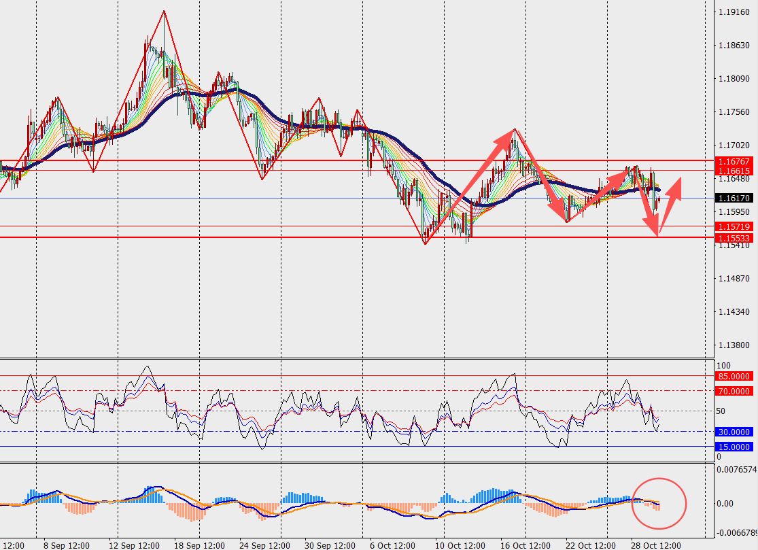Screen dimensions: 758x550
Task: Click the red 1.15533 support level label
Action: (734, 238)
